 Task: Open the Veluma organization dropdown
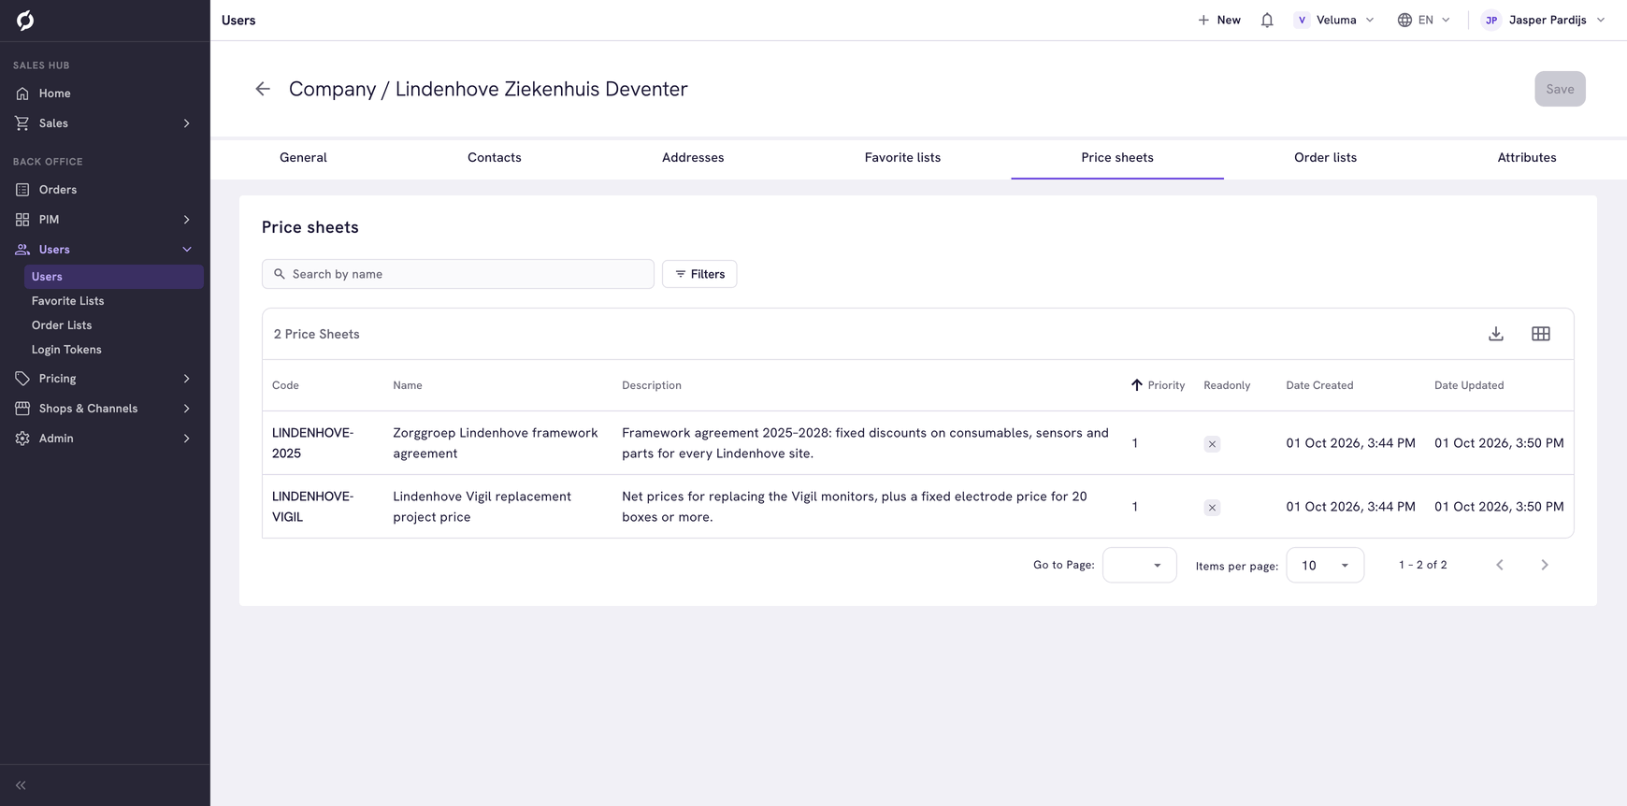(x=1334, y=20)
